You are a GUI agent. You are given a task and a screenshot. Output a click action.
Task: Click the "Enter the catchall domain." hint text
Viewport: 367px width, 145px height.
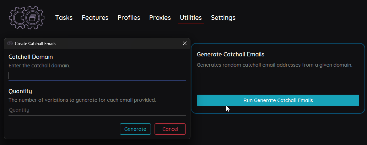point(39,66)
